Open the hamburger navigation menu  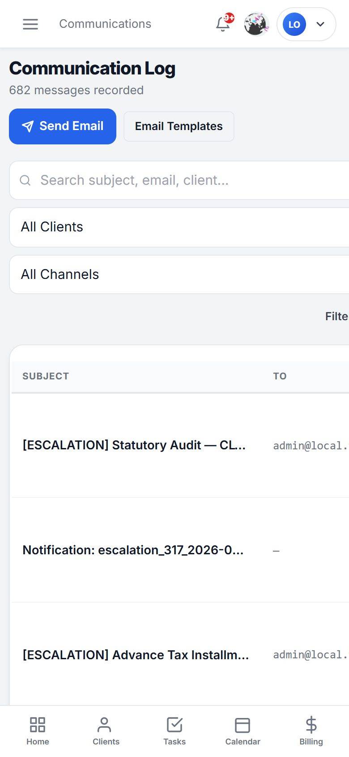tap(30, 24)
